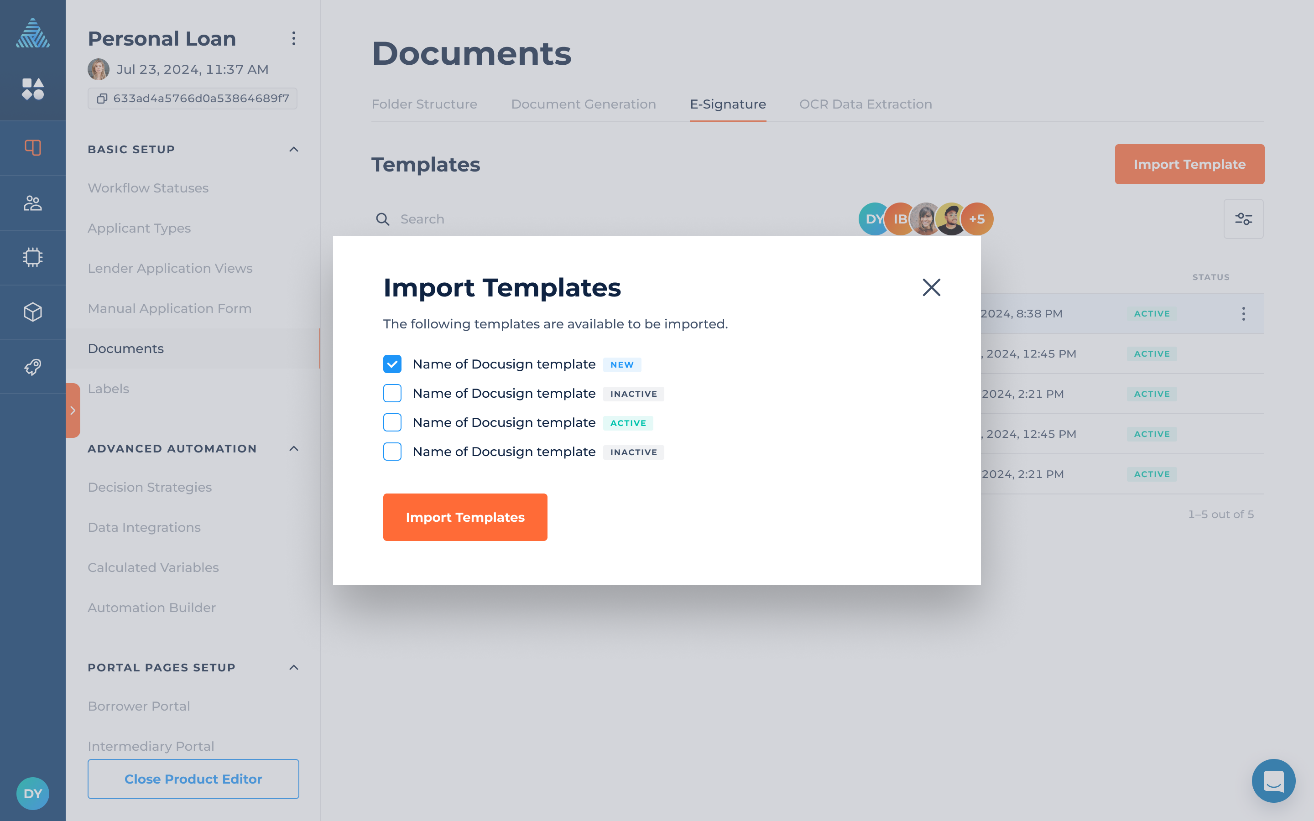This screenshot has height=821, width=1314.
Task: Uncheck the NEW Docusign template checkbox
Action: (392, 364)
